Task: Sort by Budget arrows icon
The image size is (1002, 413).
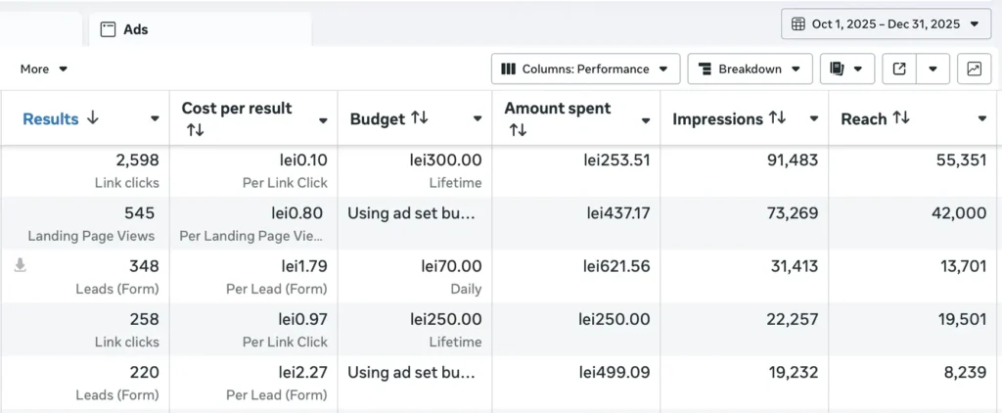Action: click(419, 118)
